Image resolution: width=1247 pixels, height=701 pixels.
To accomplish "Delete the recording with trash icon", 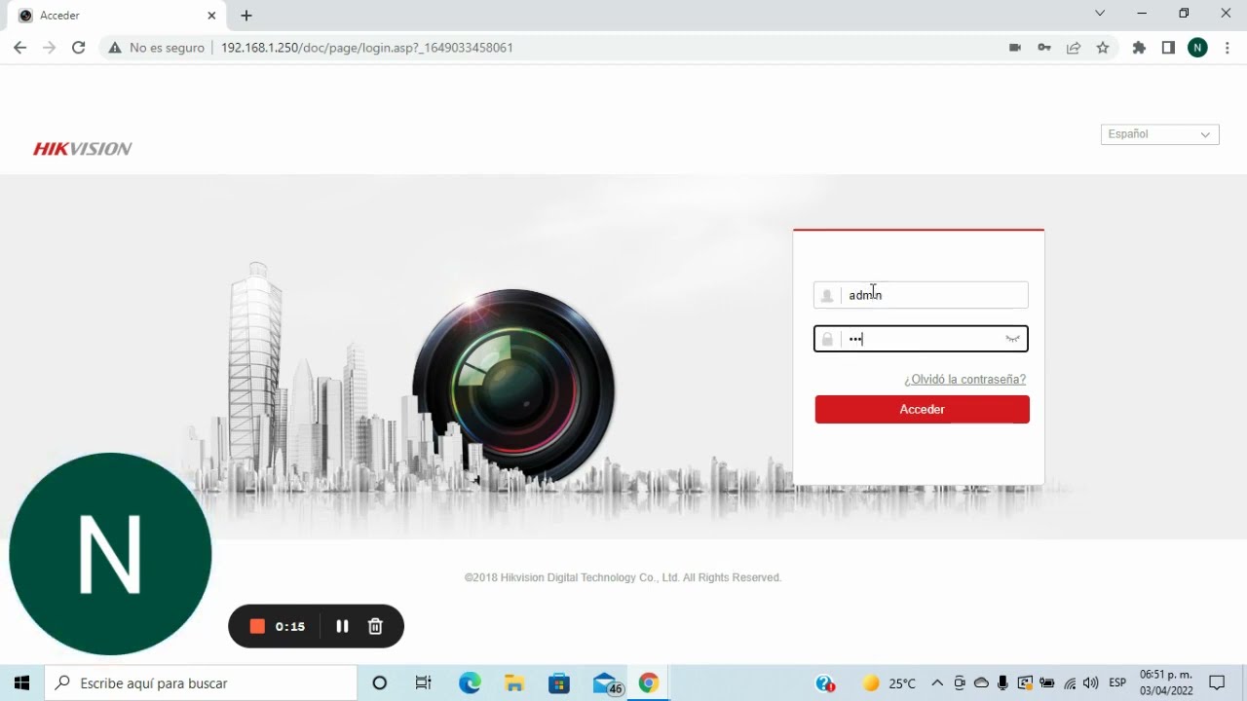I will point(375,626).
